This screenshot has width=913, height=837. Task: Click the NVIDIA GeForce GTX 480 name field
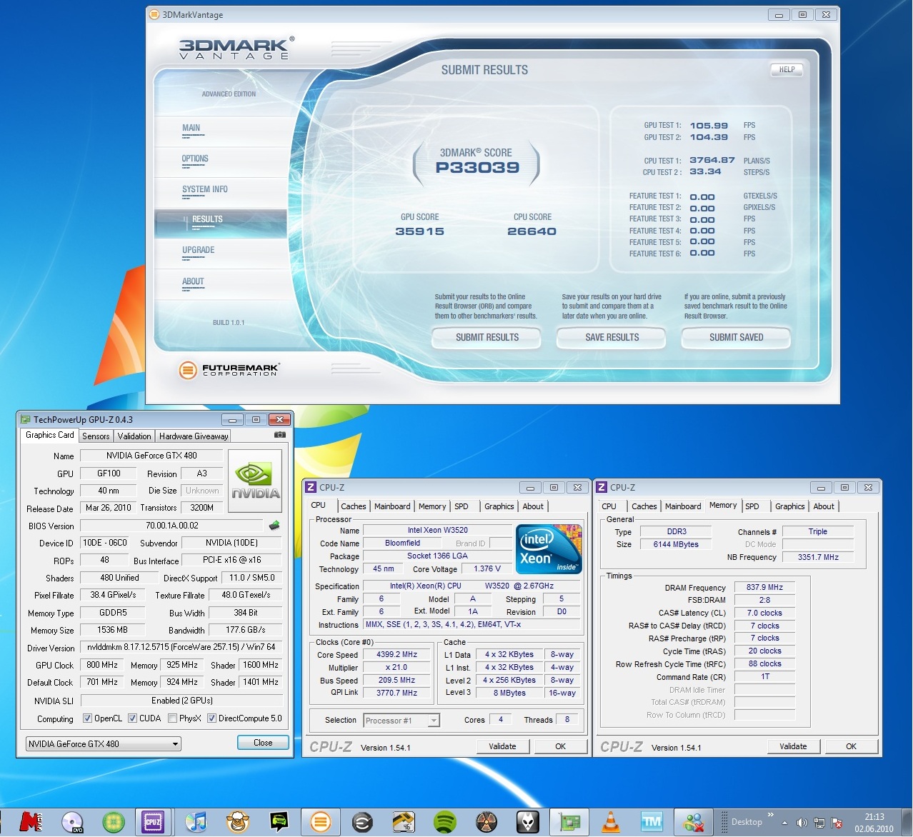(151, 456)
